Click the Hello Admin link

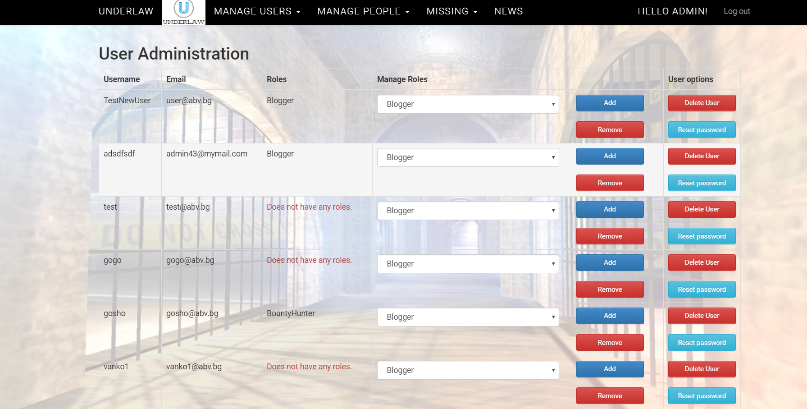[672, 11]
